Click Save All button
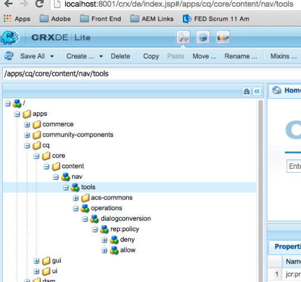Image resolution: width=301 pixels, height=282 pixels. tap(32, 56)
